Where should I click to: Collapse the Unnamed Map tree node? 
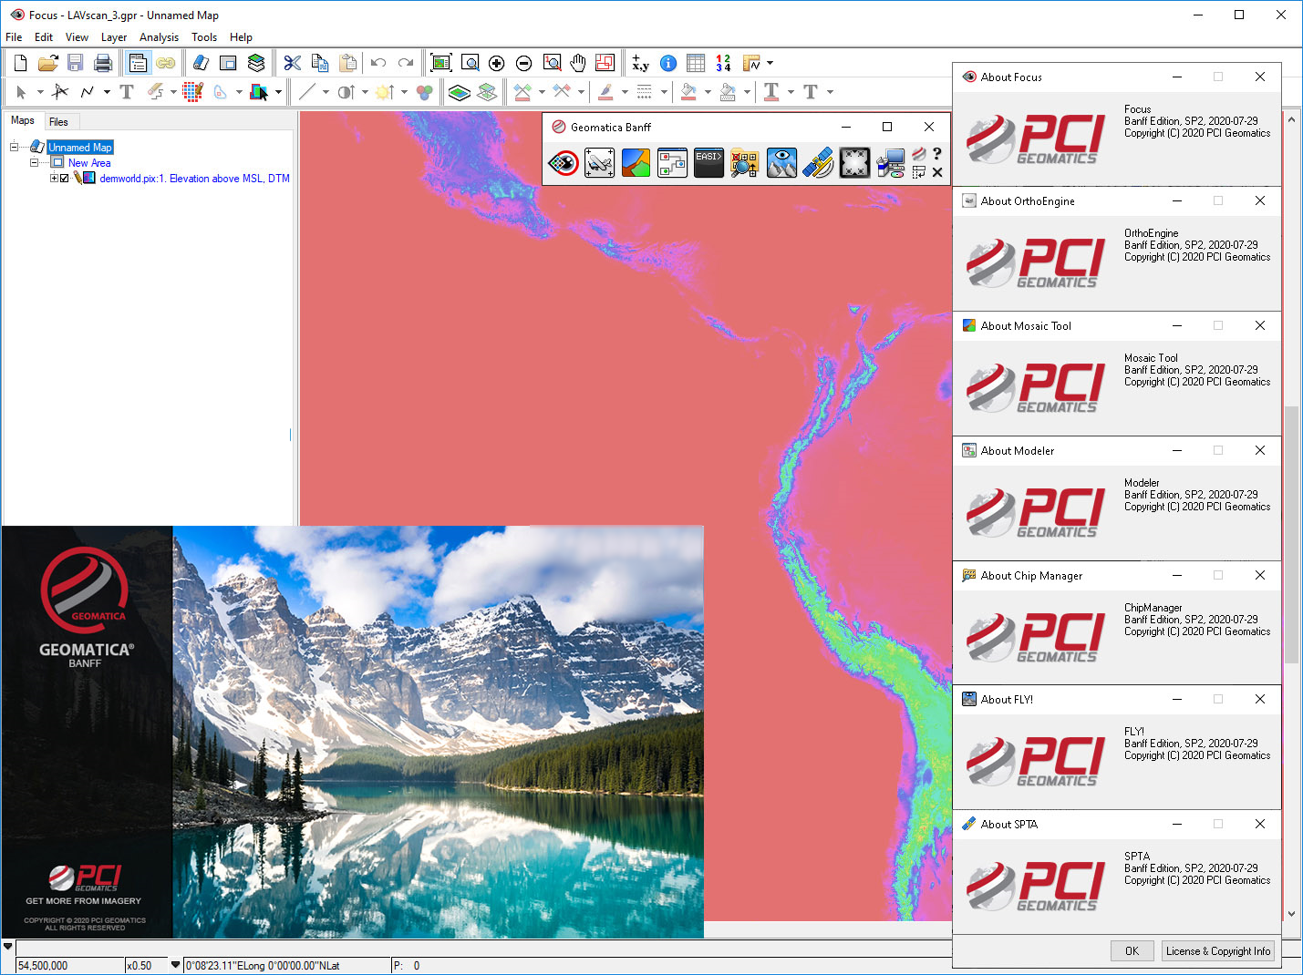(x=15, y=147)
